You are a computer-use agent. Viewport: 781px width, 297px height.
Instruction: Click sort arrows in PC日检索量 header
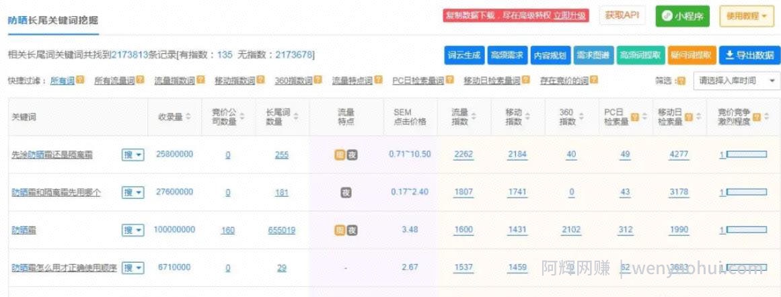tap(644, 117)
